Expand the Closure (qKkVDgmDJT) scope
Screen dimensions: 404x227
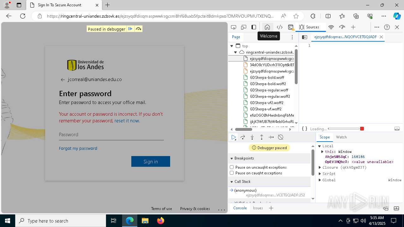tap(320, 167)
